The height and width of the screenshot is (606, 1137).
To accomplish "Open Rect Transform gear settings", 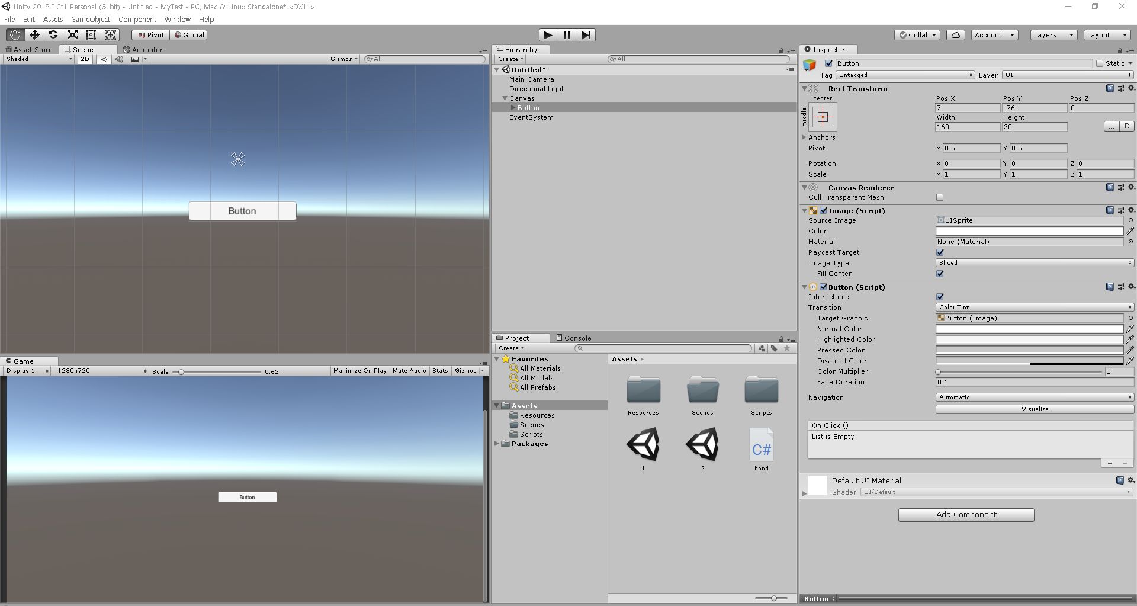I will click(1132, 88).
